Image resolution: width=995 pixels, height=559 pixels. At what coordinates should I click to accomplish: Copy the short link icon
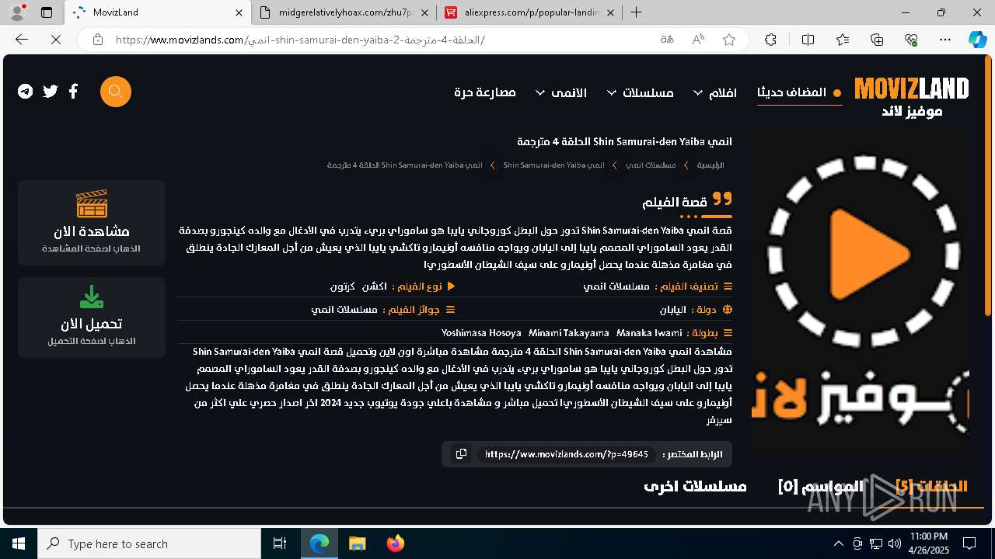[x=461, y=454]
